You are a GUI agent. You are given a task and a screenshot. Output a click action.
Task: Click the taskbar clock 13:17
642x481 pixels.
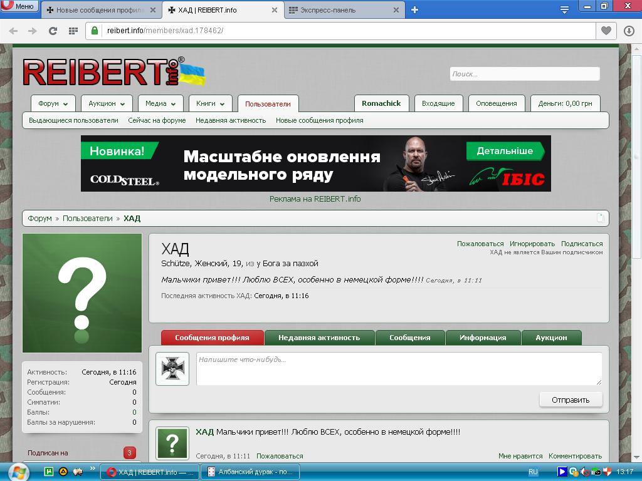coord(625,472)
